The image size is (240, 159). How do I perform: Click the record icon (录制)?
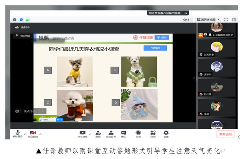click(x=138, y=133)
